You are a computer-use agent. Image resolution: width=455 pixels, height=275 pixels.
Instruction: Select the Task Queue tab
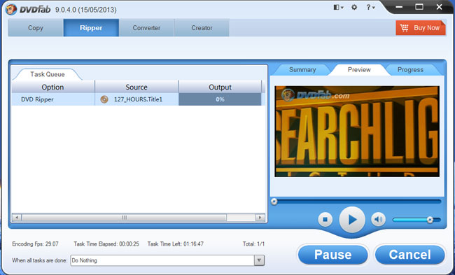(48, 74)
